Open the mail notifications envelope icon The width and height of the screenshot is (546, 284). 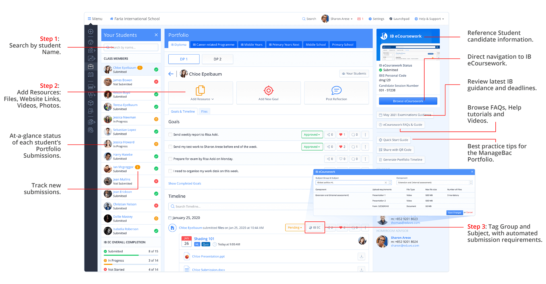(359, 19)
